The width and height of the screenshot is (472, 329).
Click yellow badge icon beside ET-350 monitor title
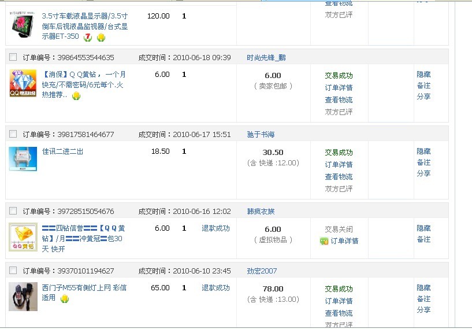click(101, 38)
